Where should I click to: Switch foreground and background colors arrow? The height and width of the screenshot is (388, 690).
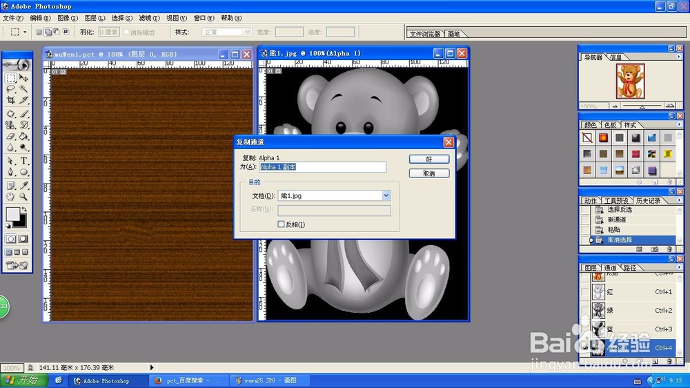point(23,210)
